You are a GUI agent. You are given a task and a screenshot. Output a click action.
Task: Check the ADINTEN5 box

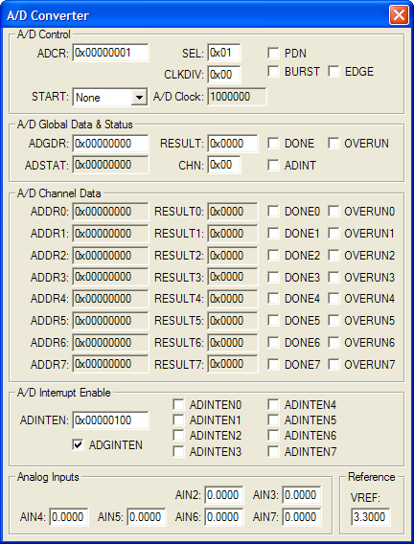click(273, 419)
